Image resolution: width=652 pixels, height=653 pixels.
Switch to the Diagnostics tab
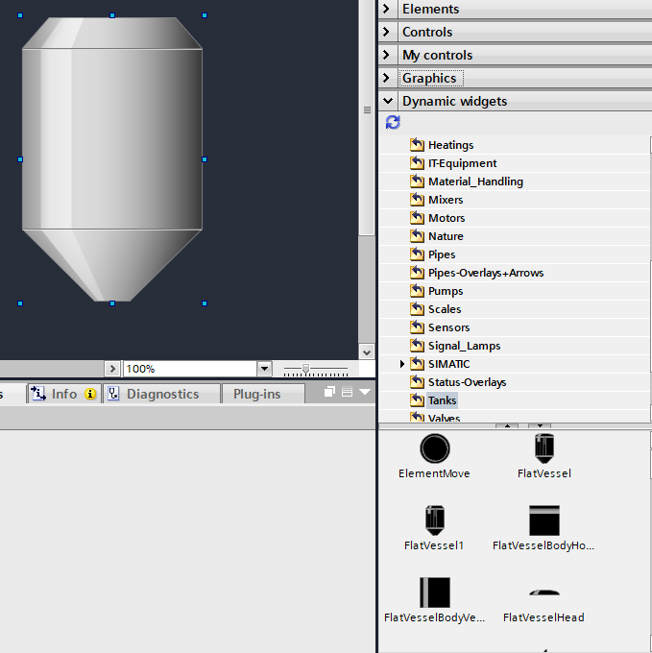(x=161, y=394)
